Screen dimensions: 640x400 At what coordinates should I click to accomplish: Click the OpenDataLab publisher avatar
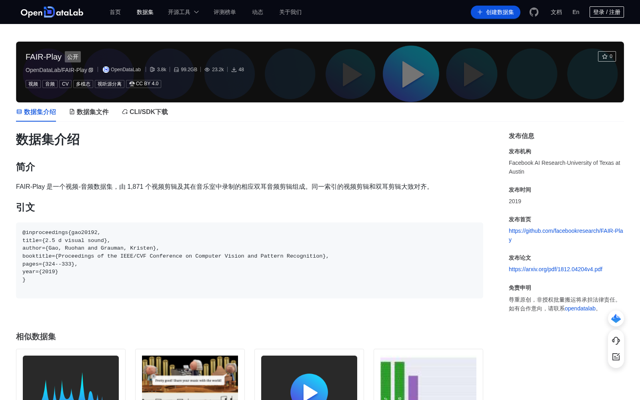pos(106,70)
